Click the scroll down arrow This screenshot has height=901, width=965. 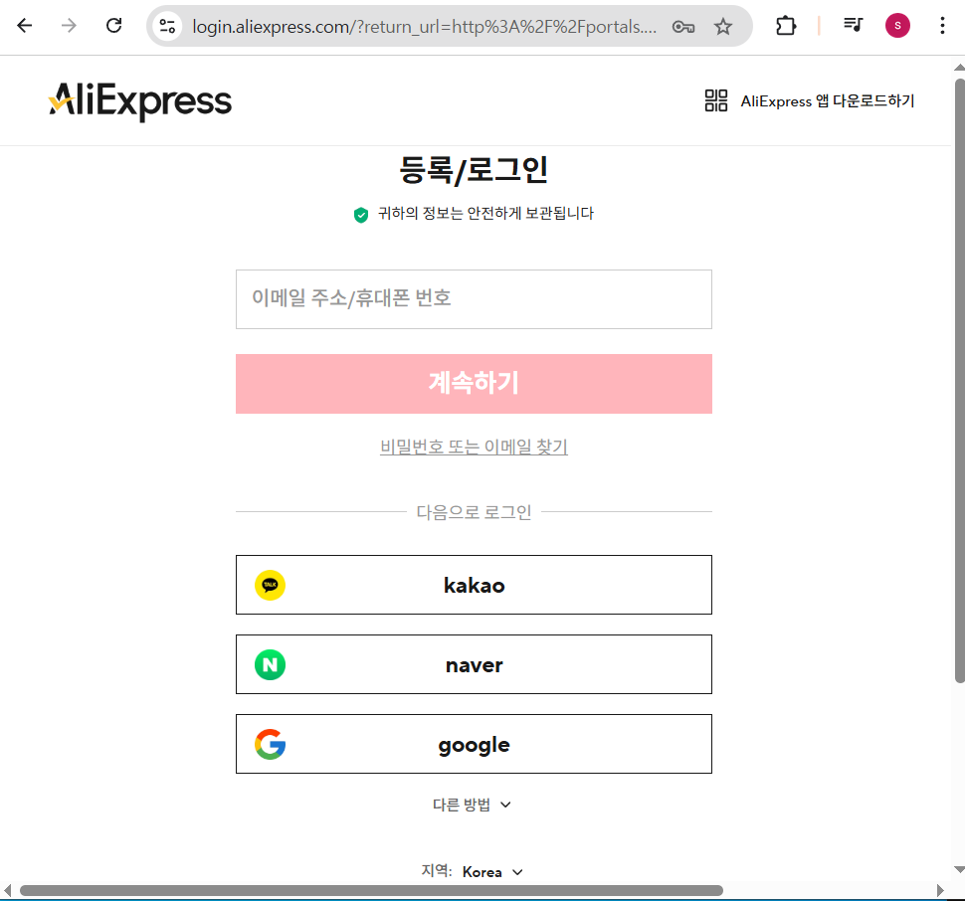click(x=959, y=869)
